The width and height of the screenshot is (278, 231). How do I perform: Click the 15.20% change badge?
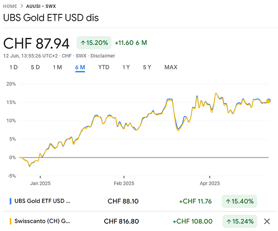pos(94,43)
